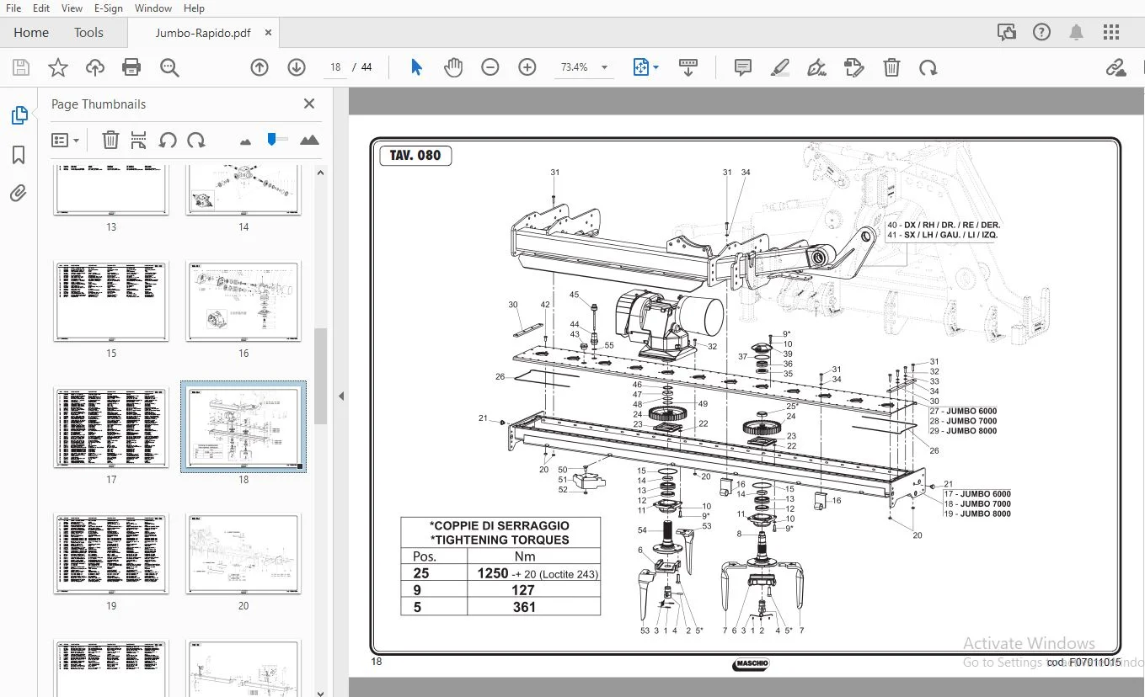This screenshot has height=697, width=1145.
Task: Close the Page Thumbnails panel
Action: click(309, 104)
